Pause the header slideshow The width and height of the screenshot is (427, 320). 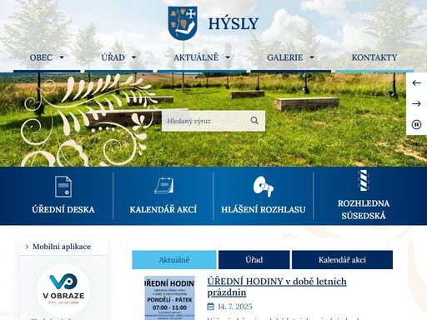click(x=416, y=124)
